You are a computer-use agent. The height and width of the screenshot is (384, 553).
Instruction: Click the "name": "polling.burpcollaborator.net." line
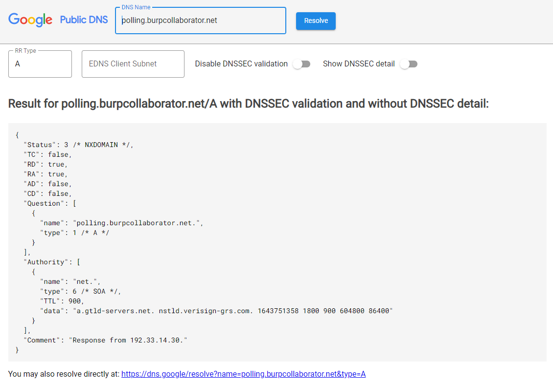[x=122, y=223]
